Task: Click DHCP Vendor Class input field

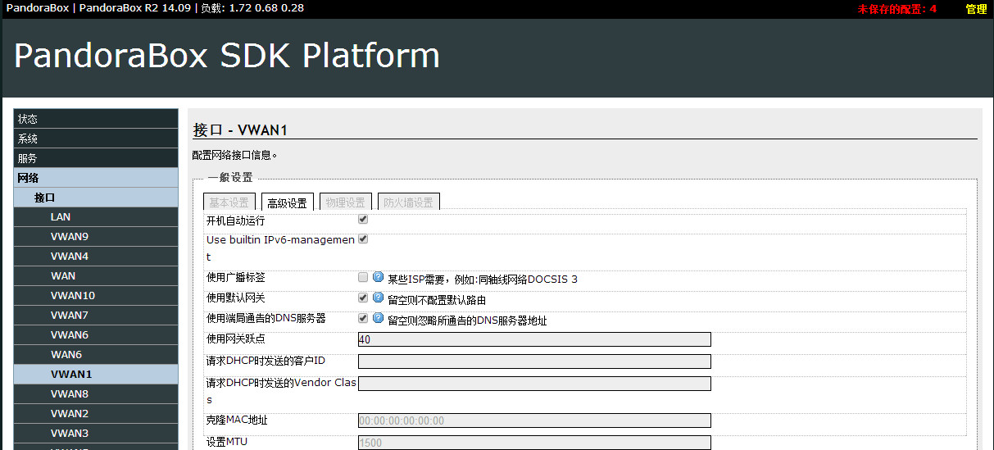Action: coord(534,384)
